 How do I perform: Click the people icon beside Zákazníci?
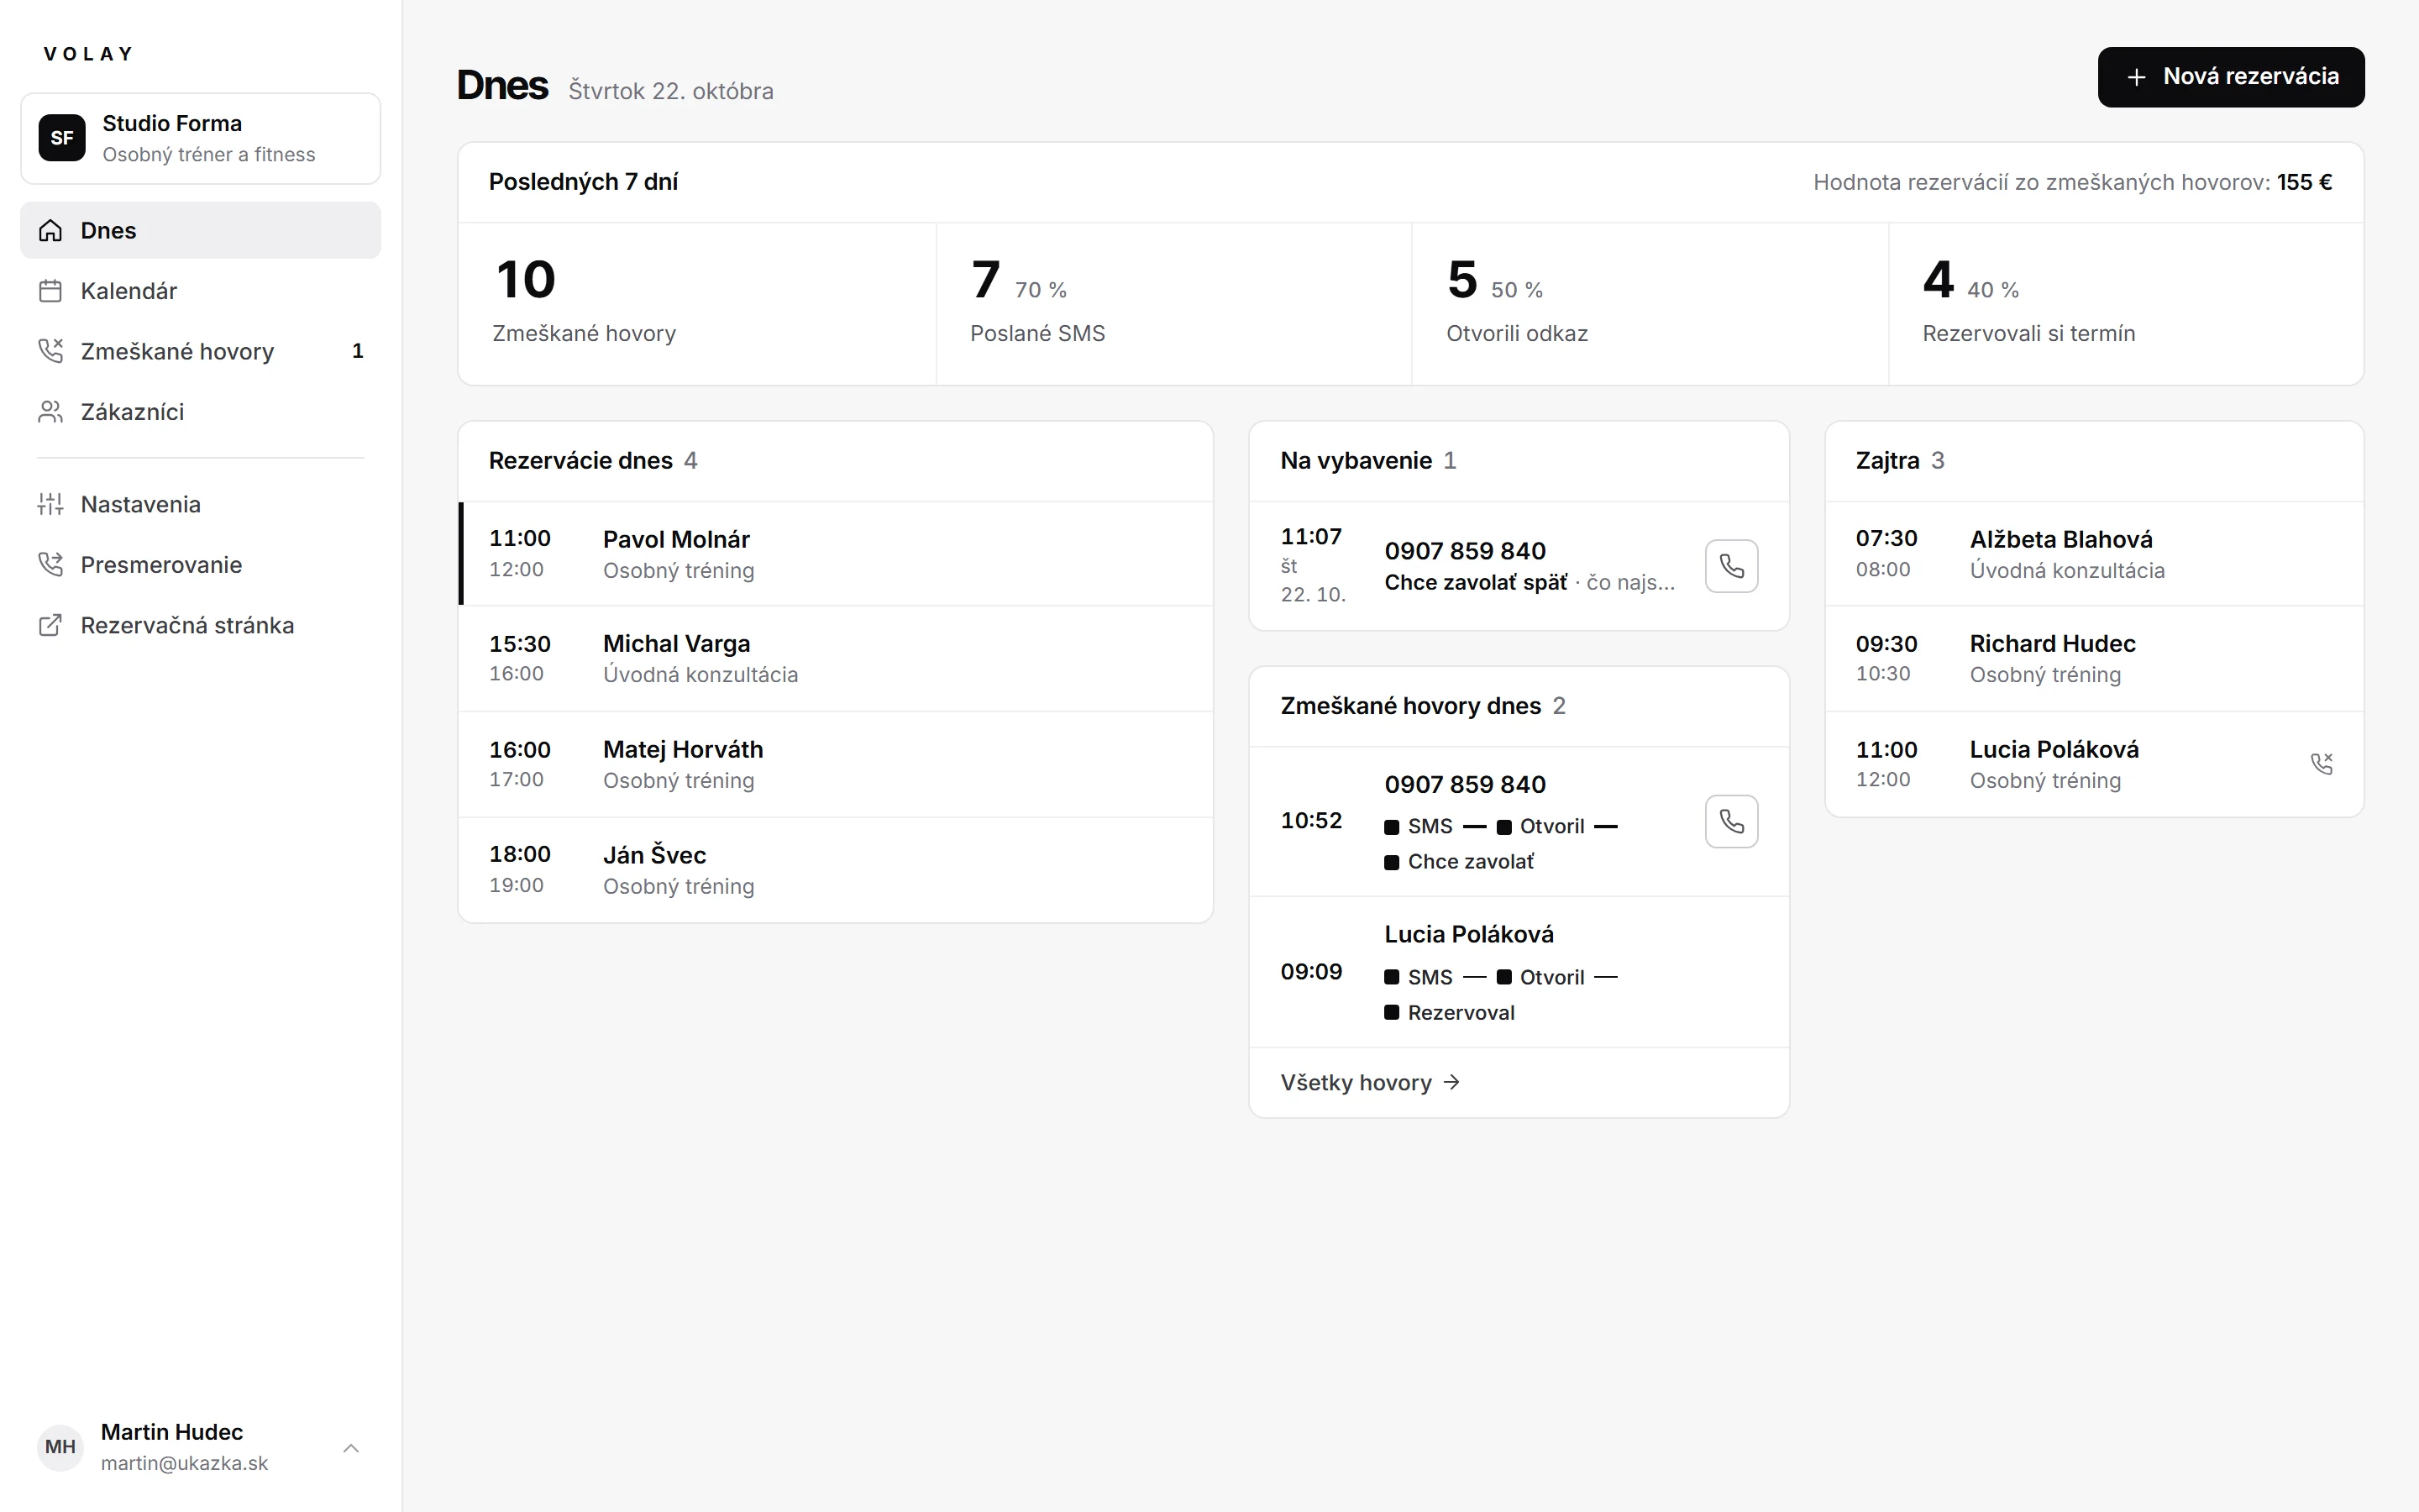click(x=50, y=412)
